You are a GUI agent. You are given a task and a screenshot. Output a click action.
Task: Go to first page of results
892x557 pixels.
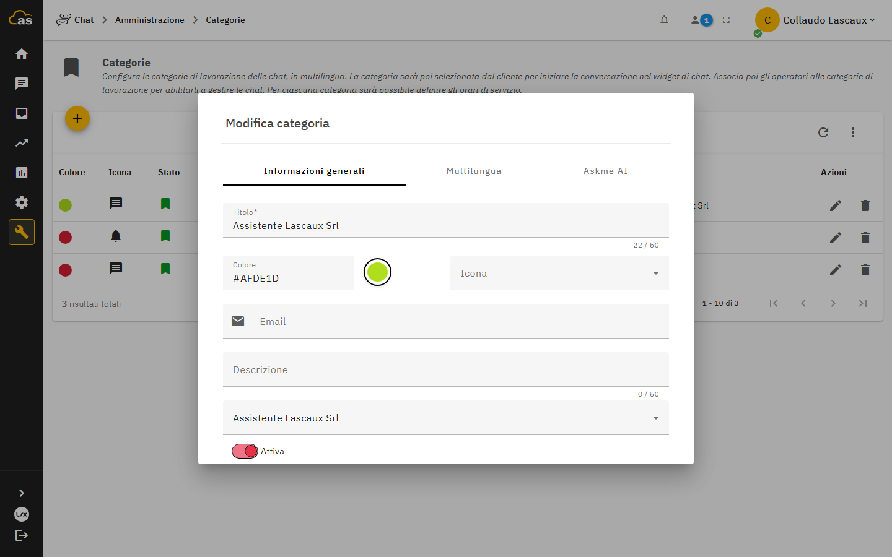point(774,303)
